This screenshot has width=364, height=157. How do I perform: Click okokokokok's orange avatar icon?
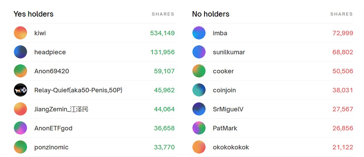(x=199, y=147)
